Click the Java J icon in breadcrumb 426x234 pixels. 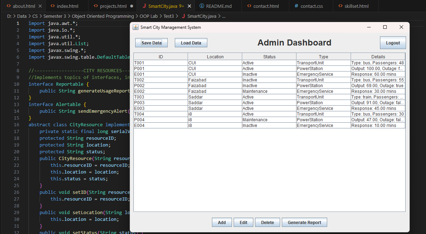(x=183, y=16)
